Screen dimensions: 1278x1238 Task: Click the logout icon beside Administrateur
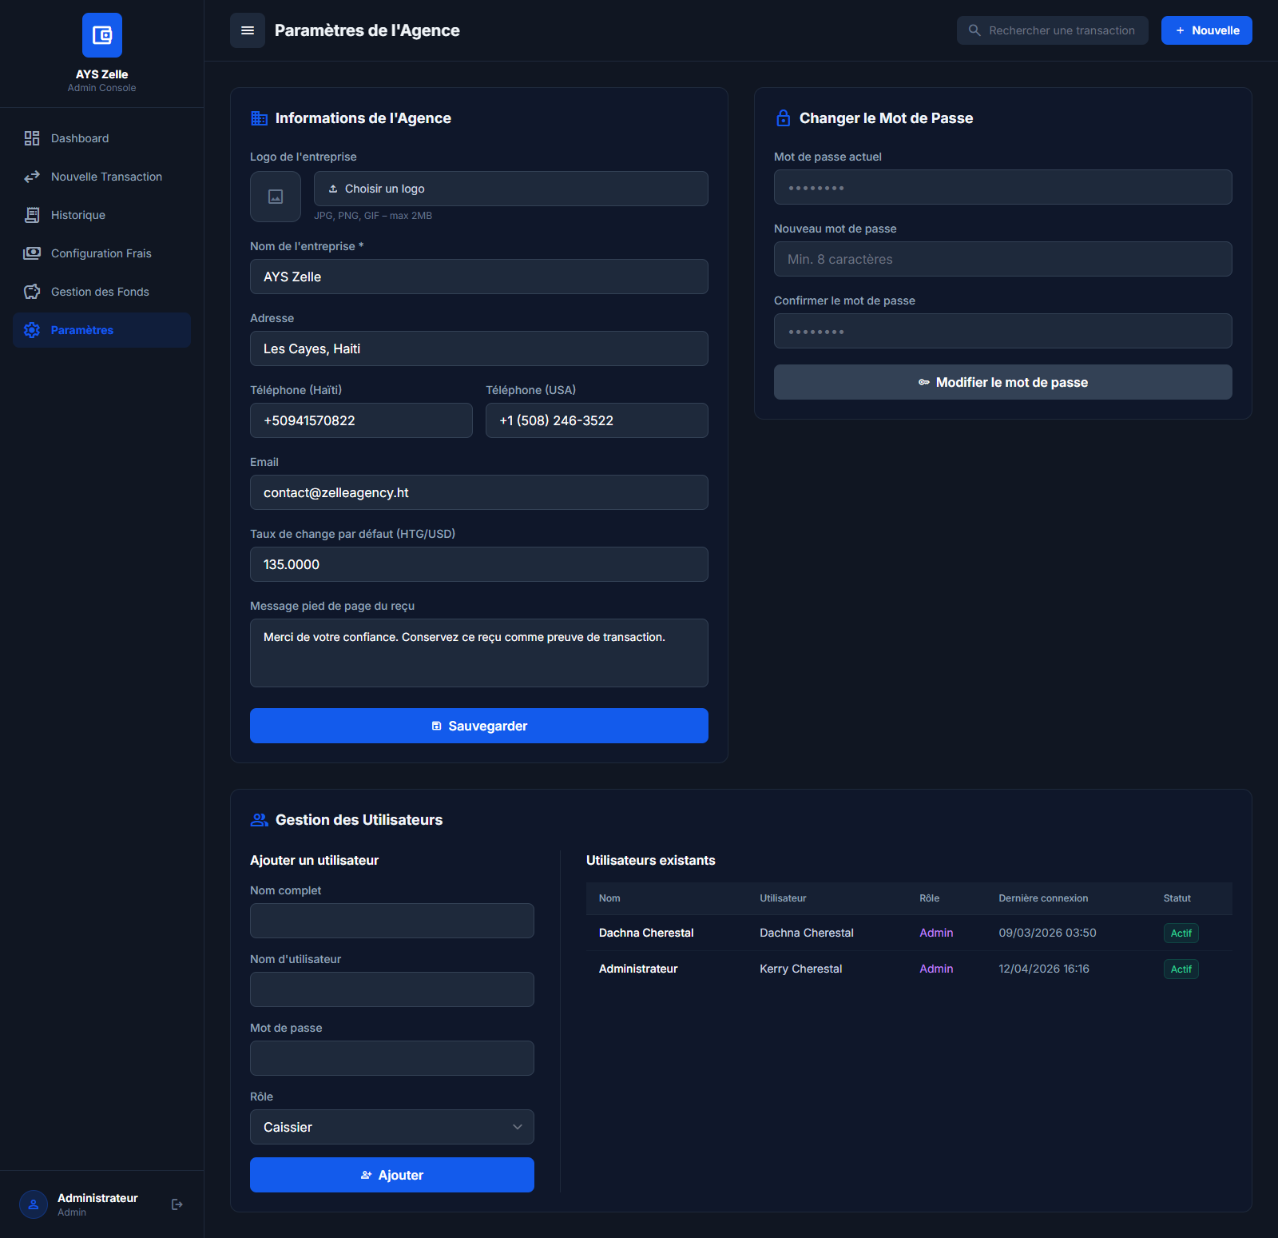click(177, 1204)
